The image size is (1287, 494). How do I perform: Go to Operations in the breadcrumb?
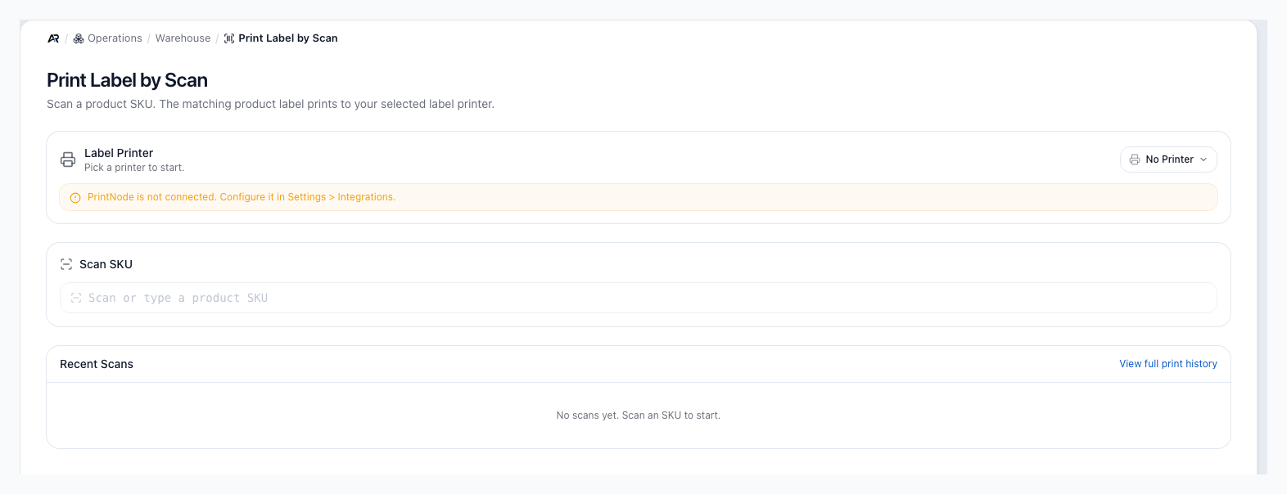tap(115, 38)
